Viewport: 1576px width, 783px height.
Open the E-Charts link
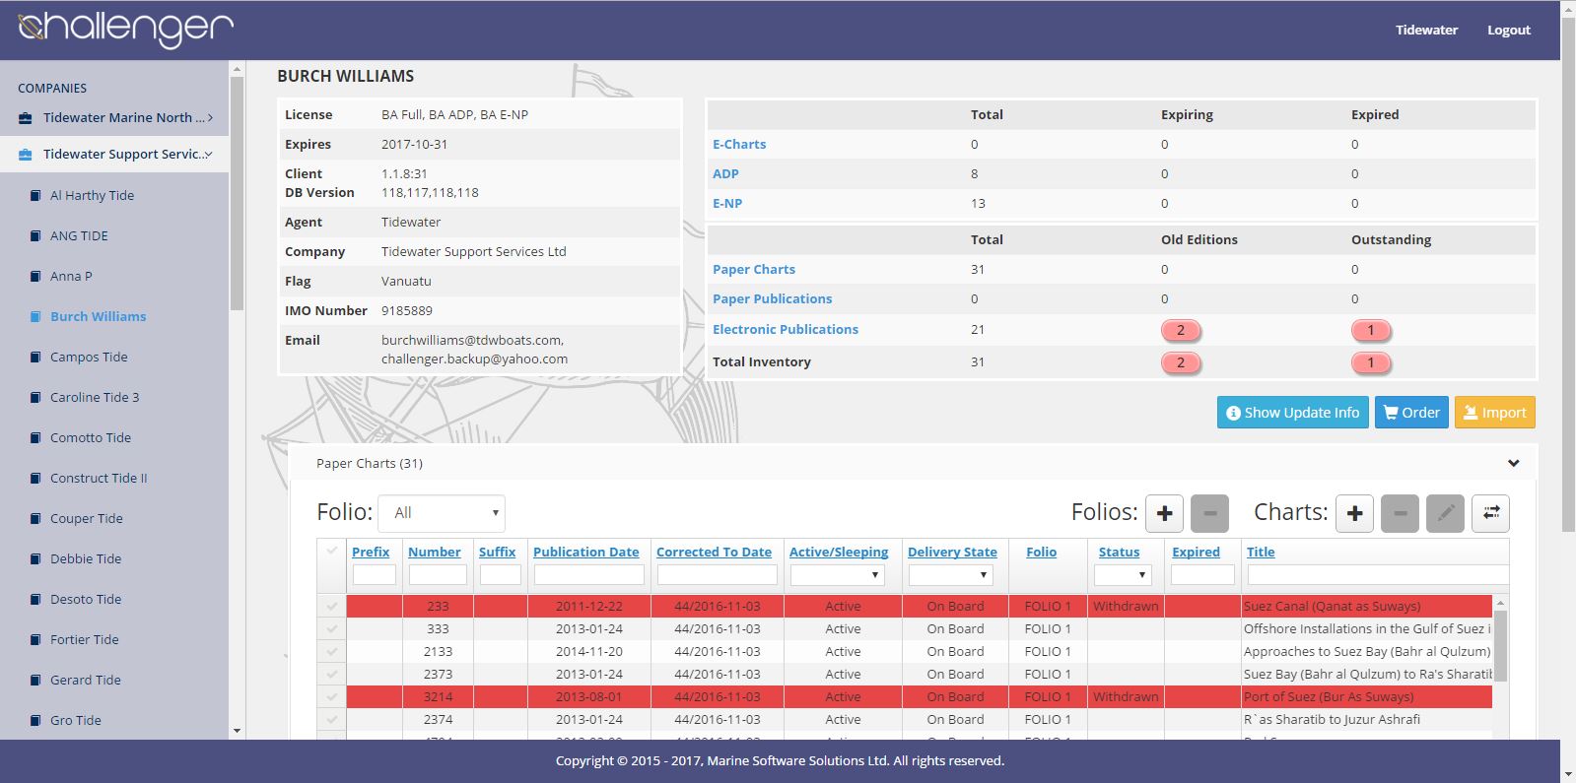(x=739, y=144)
